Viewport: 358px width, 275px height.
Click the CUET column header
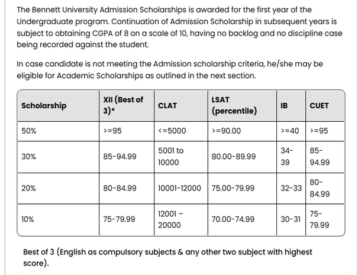[320, 106]
